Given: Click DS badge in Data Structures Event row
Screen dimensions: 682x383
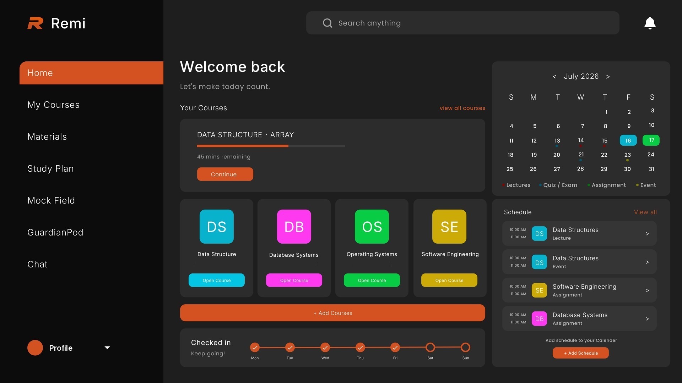Looking at the screenshot, I should [539, 262].
